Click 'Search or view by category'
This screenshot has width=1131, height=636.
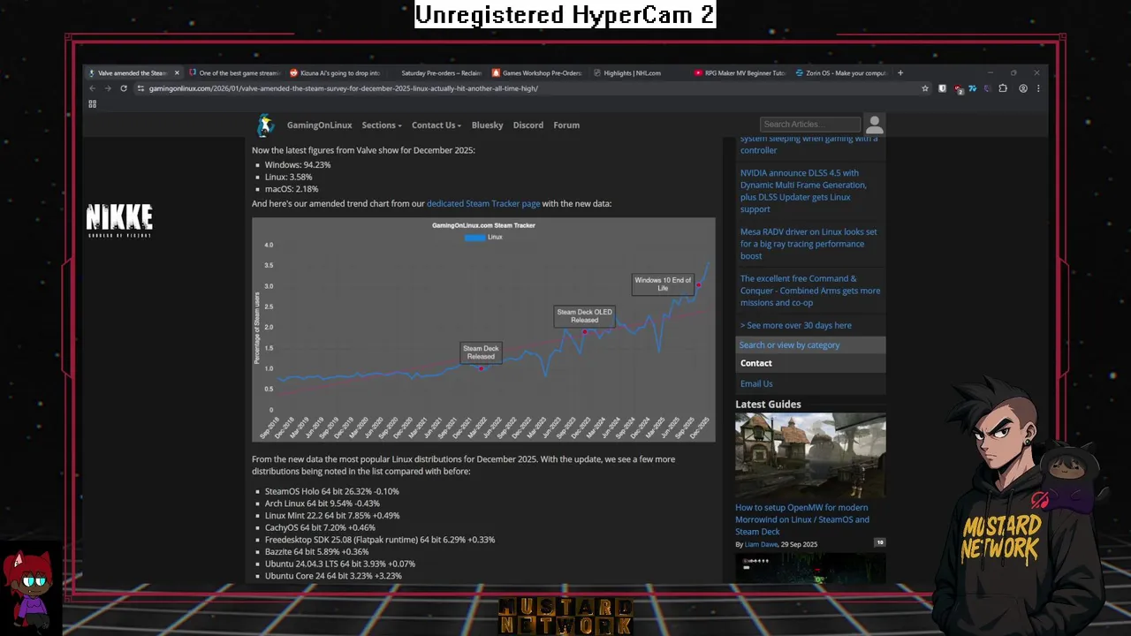(789, 345)
